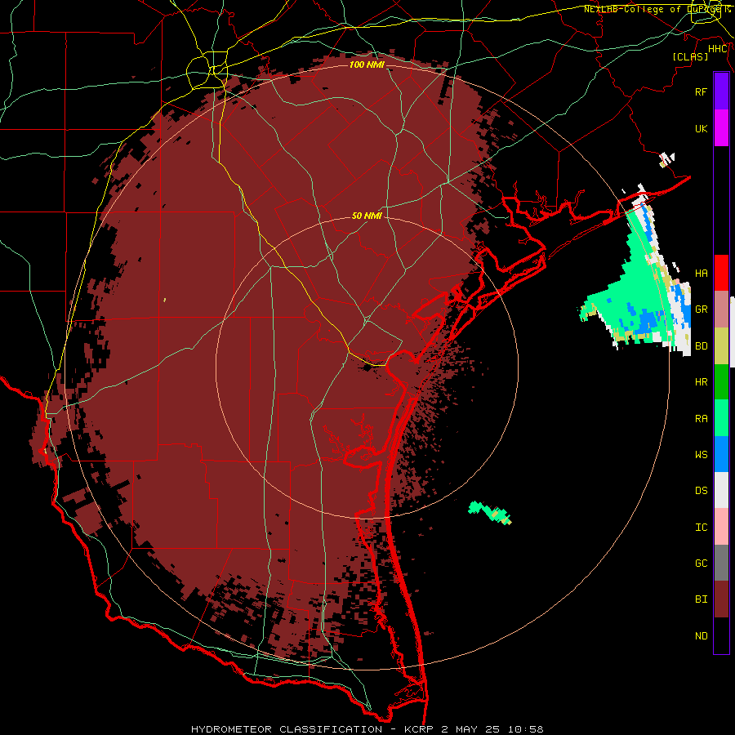735x735 pixels.
Task: Click the BI legend label
Action: [702, 599]
